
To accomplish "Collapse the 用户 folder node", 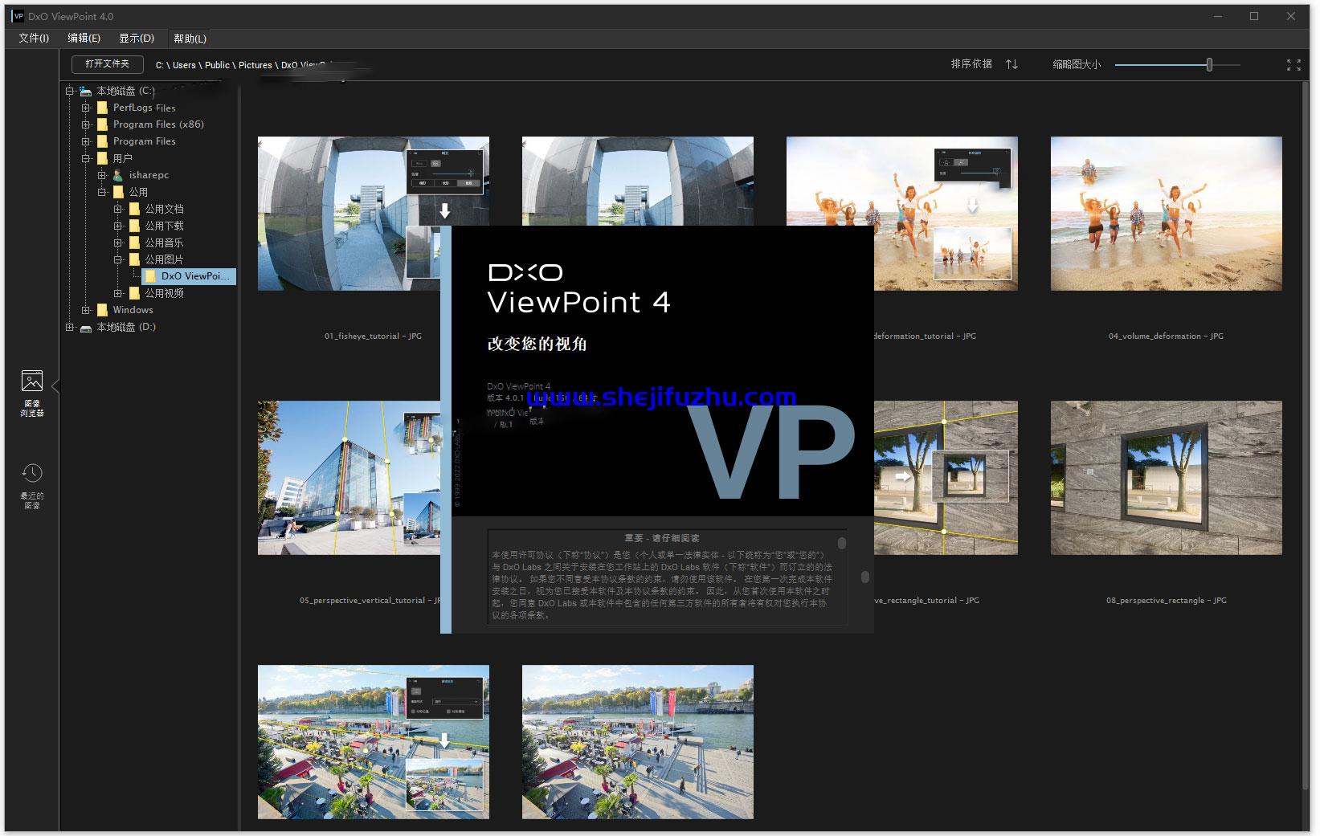I will click(x=86, y=158).
